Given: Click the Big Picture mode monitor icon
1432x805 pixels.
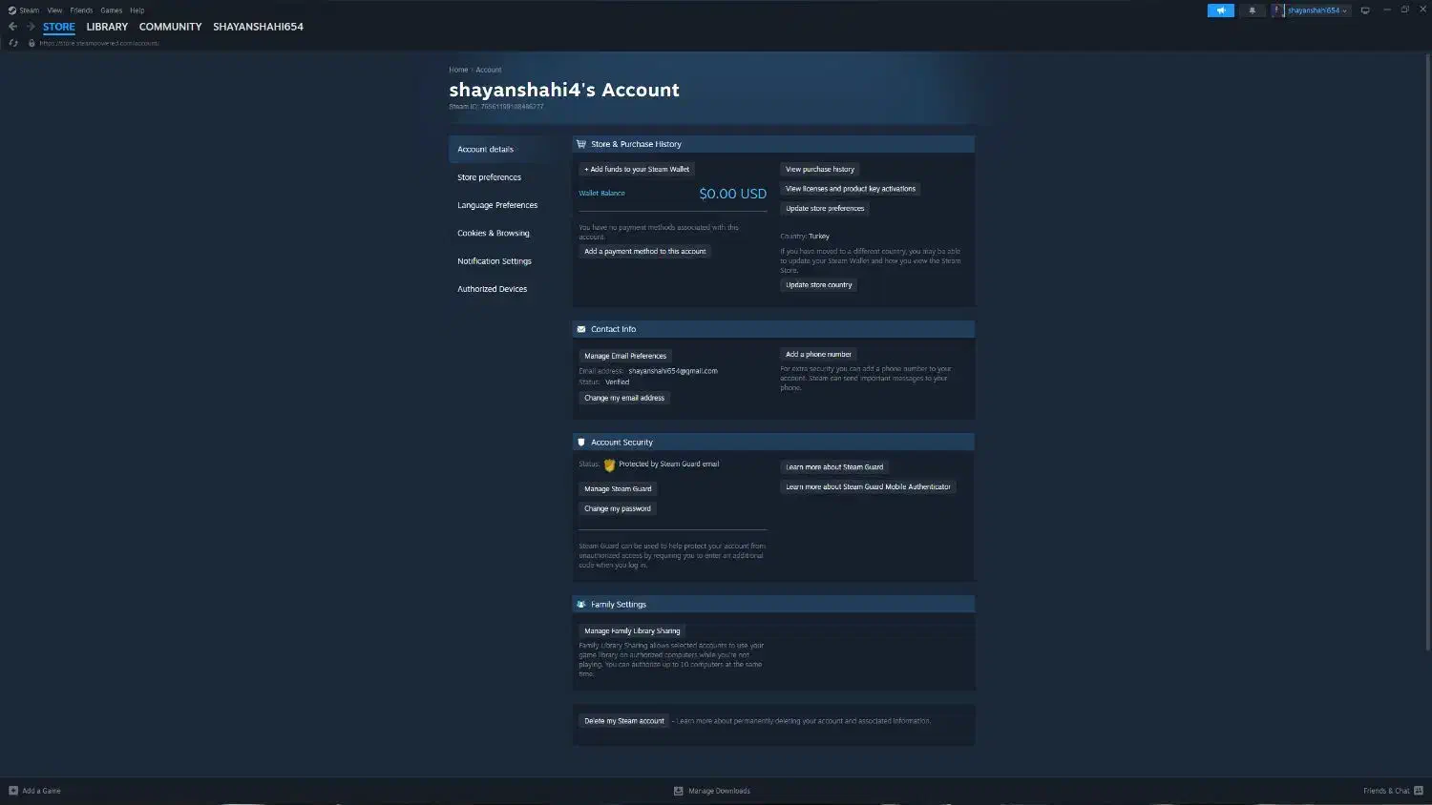Looking at the screenshot, I should tap(1365, 10).
